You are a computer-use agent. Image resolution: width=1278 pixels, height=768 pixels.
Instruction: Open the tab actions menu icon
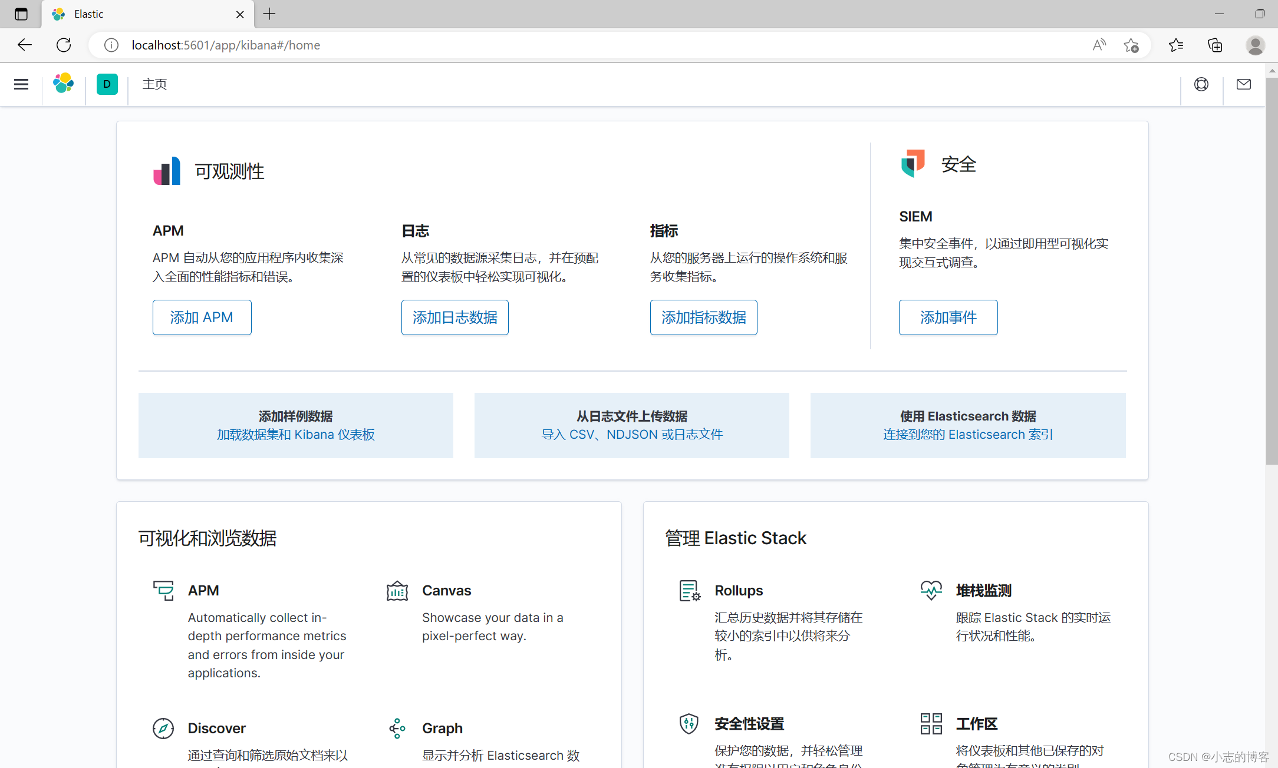[21, 14]
